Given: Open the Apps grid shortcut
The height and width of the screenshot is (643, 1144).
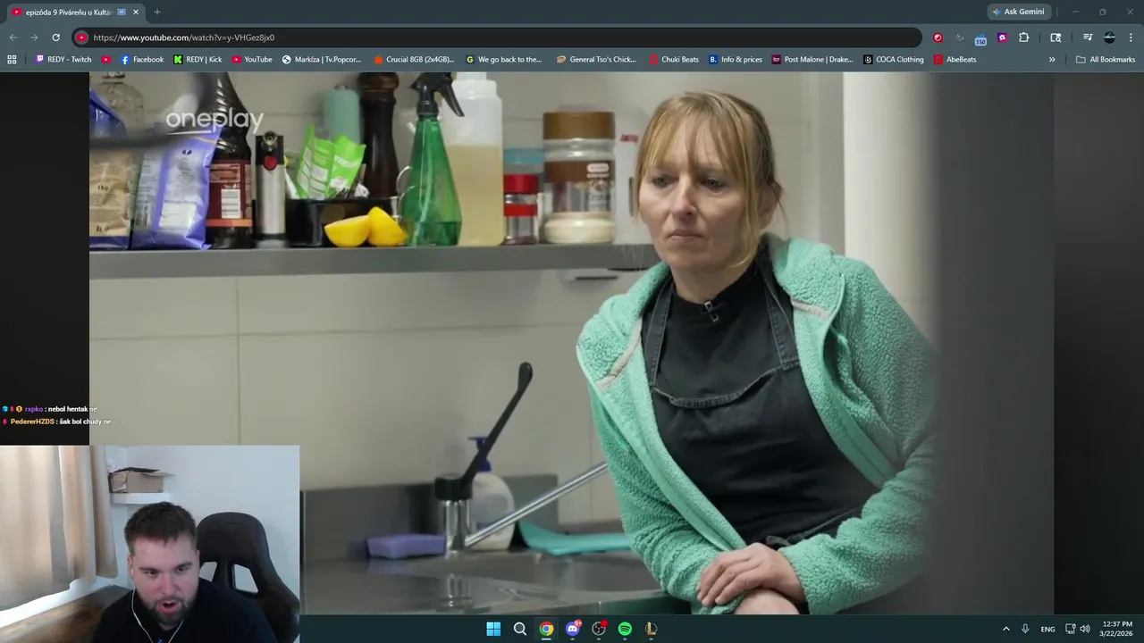Looking at the screenshot, I should click(x=12, y=60).
